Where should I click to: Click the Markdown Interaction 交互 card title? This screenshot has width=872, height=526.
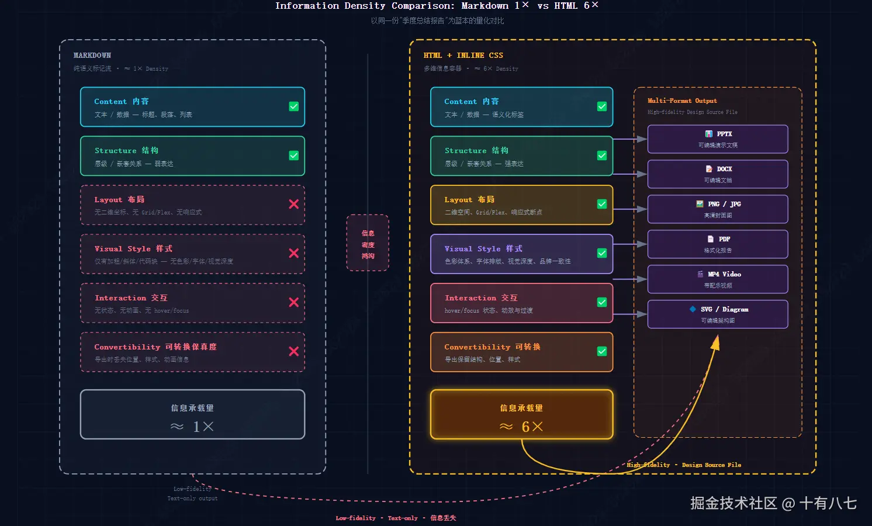point(131,297)
